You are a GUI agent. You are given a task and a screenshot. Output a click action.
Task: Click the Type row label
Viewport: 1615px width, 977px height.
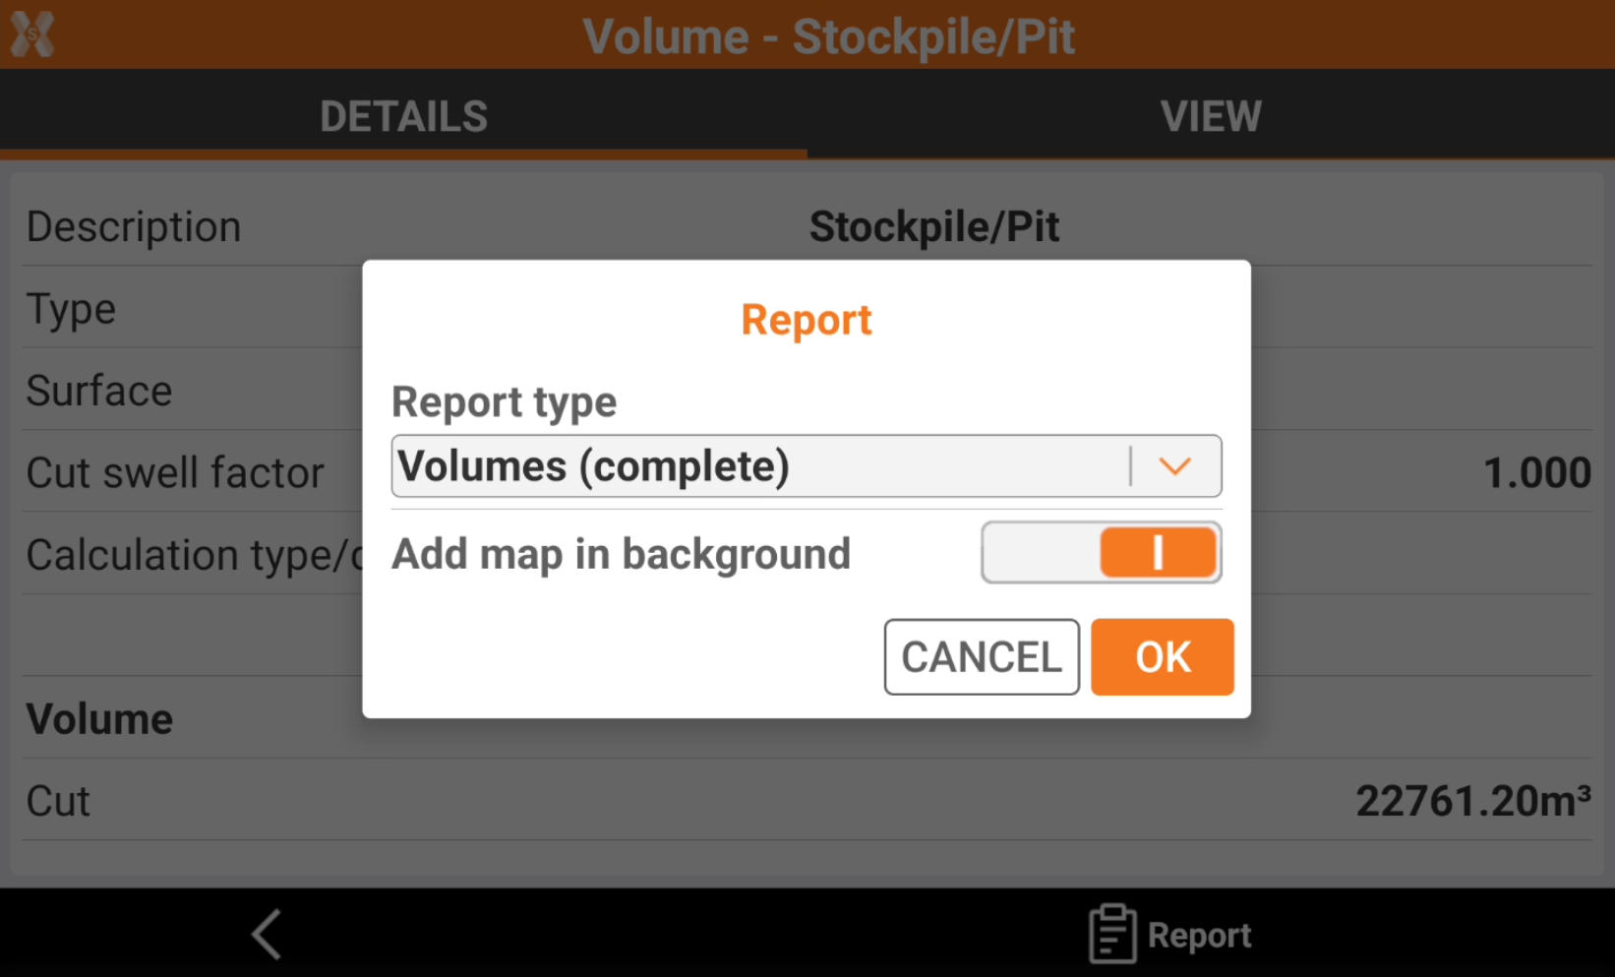pos(71,309)
